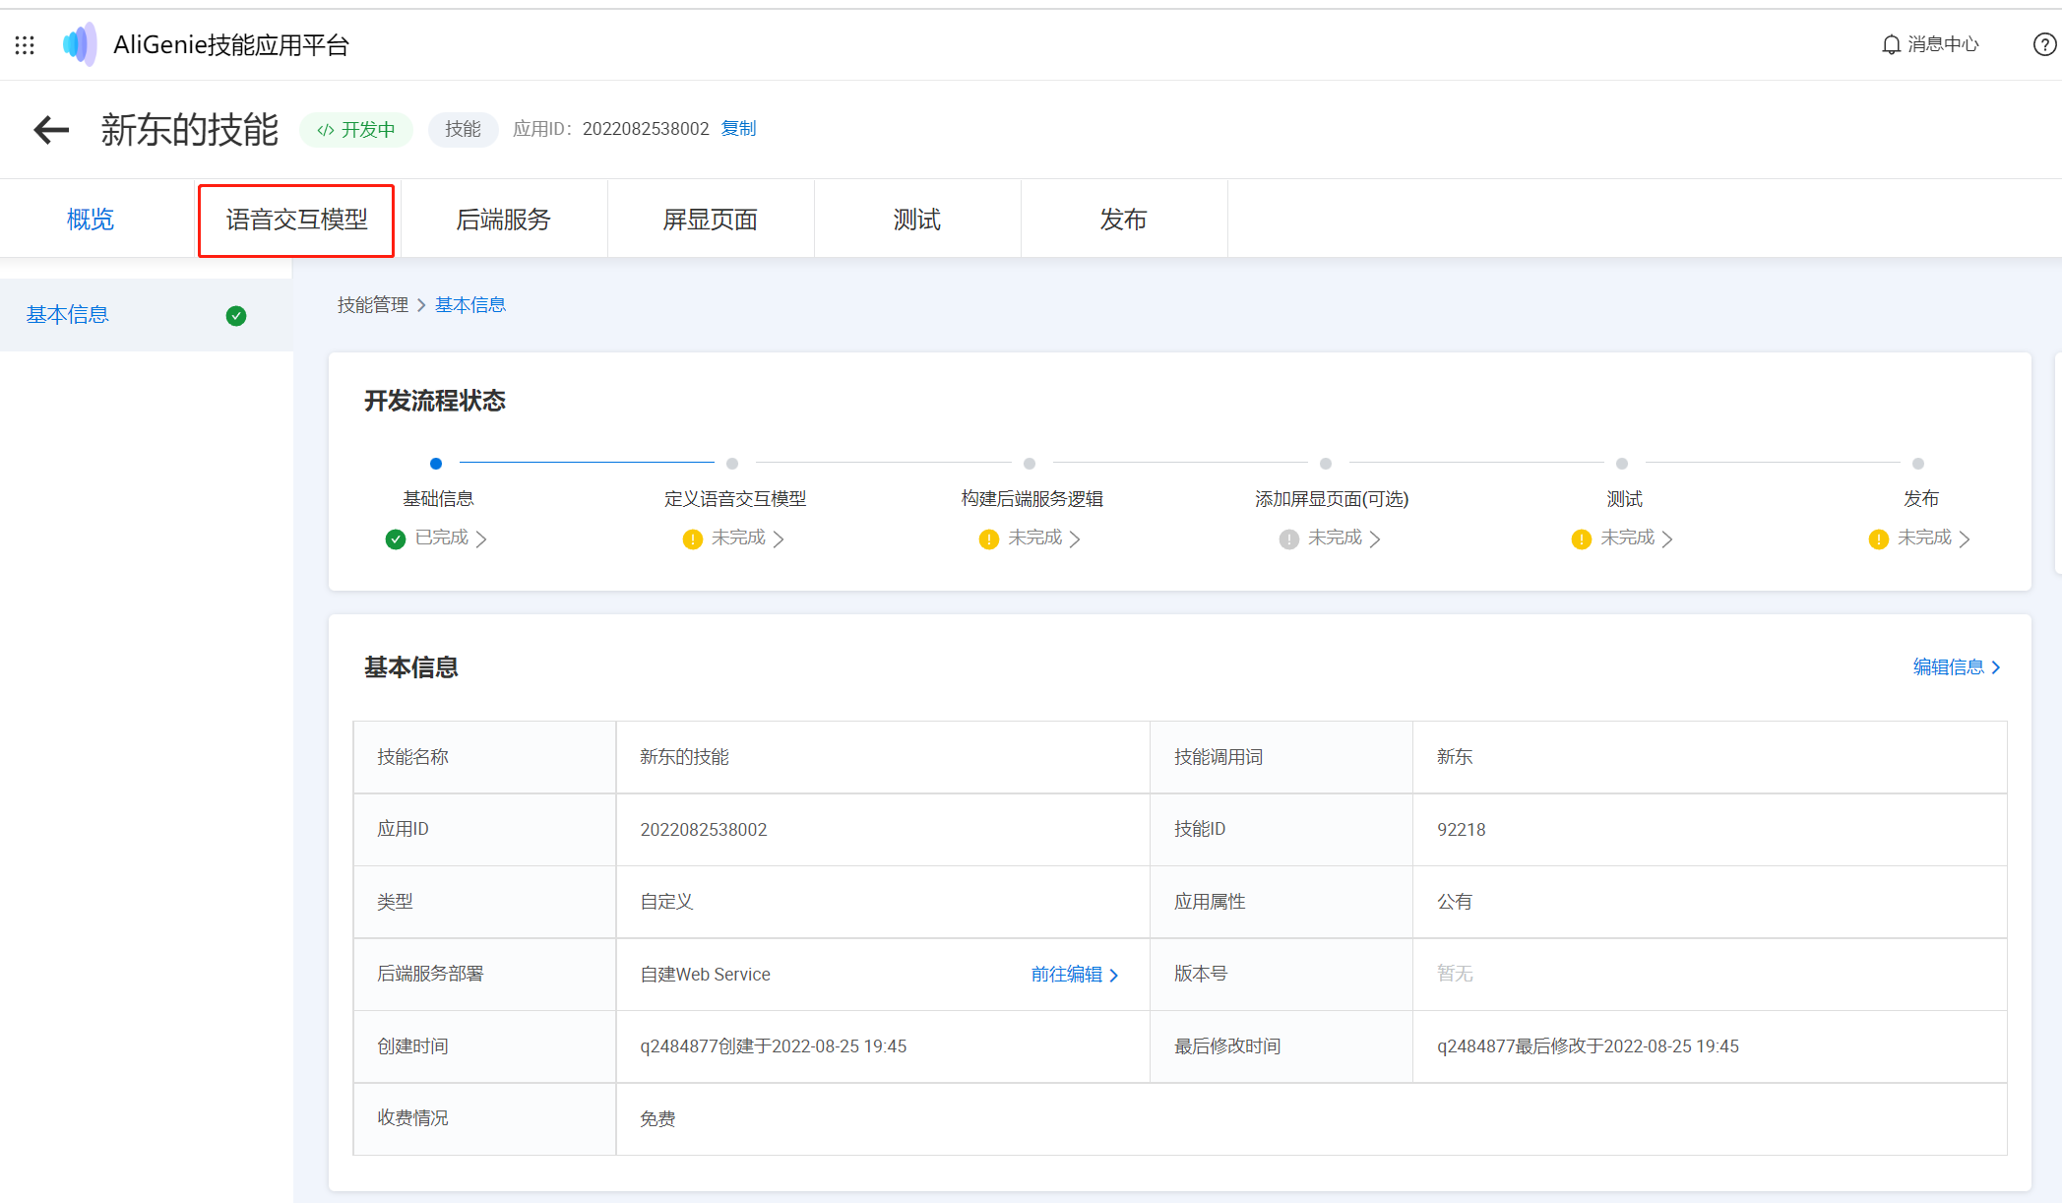Open 未完成 chevron under 构建后端服务逻辑
Viewport: 2062px width, 1203px height.
[1075, 538]
